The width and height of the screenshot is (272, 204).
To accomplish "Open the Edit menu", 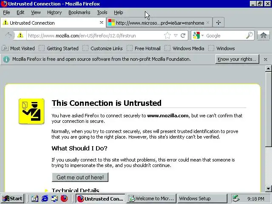I will (20, 12).
